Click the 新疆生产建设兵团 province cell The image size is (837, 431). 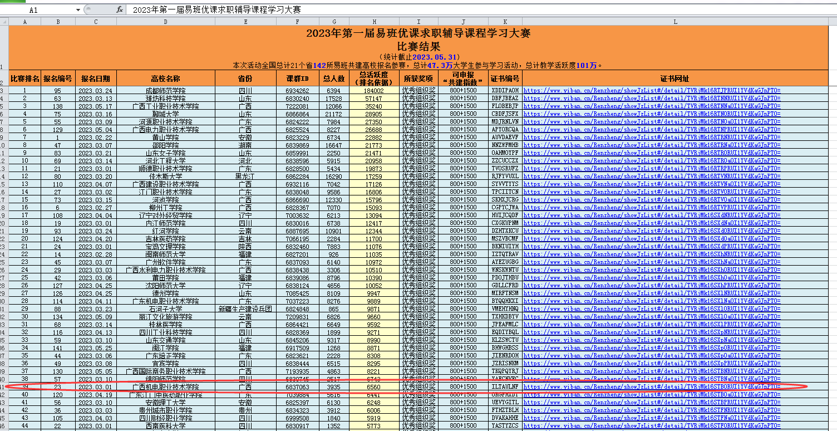point(245,309)
